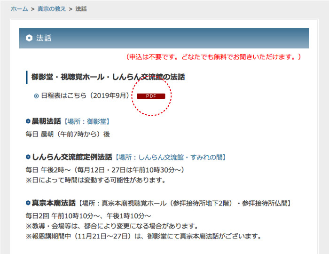Image resolution: width=329 pixels, height=254 pixels.
Task: Click the 御影堂・視聴覚ホール・しんらん交流館の法話 section heading
Action: tap(108, 77)
